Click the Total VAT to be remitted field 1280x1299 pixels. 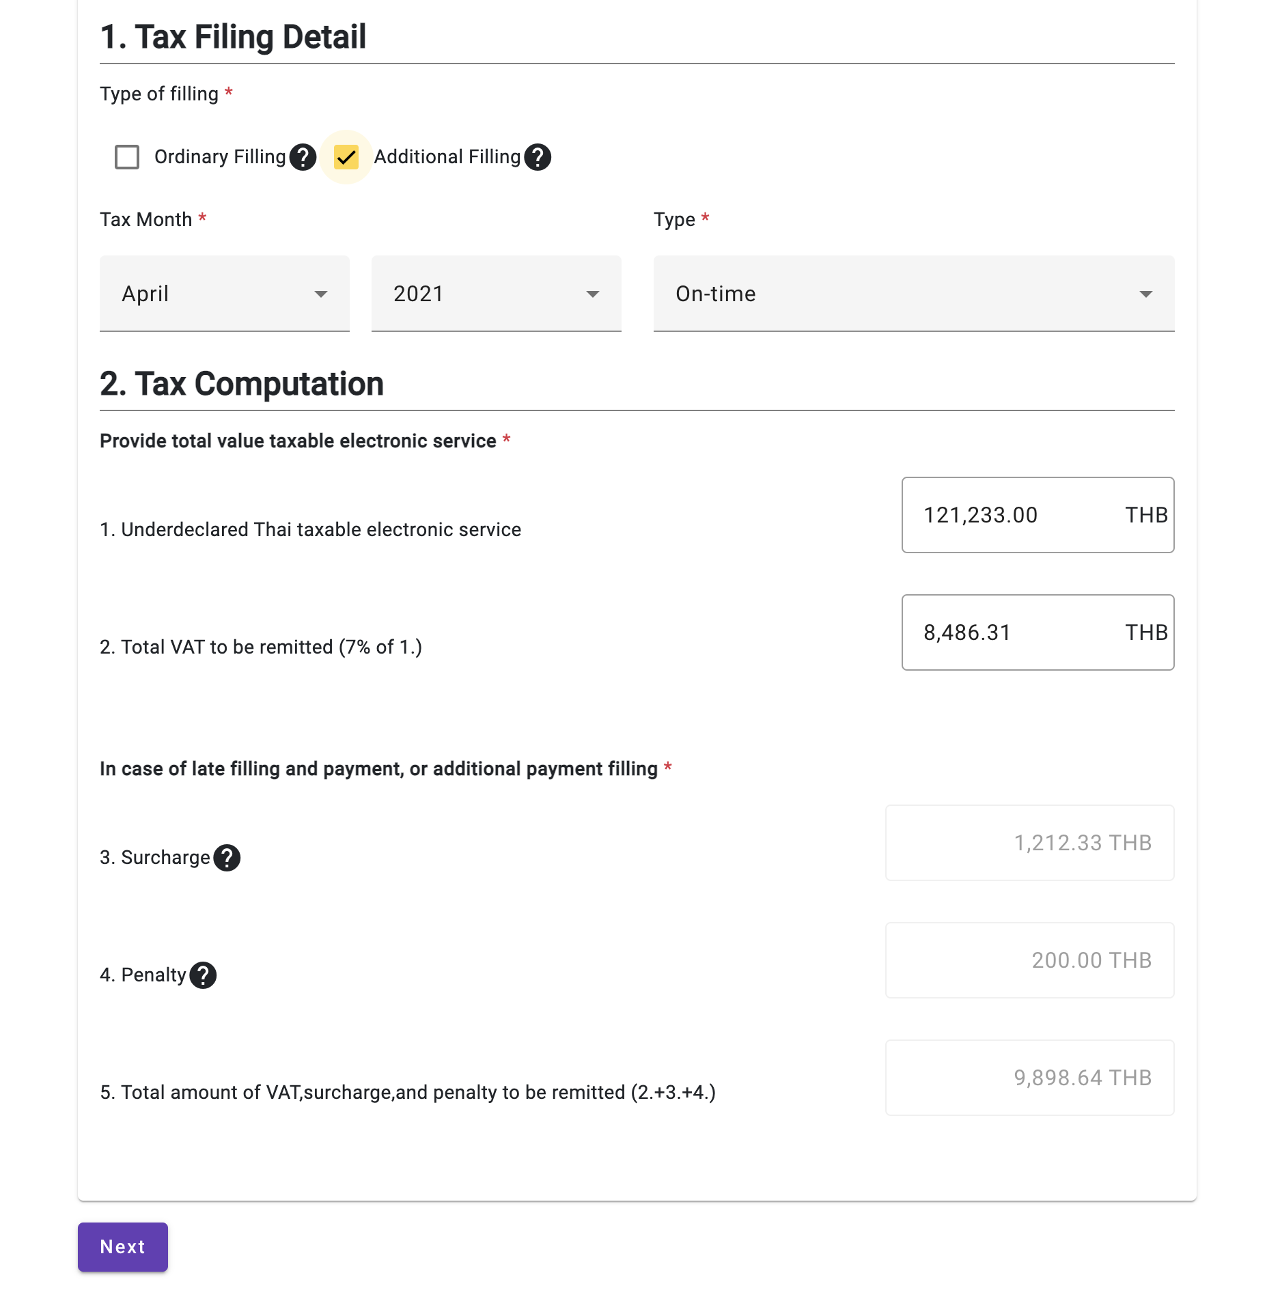[1037, 632]
